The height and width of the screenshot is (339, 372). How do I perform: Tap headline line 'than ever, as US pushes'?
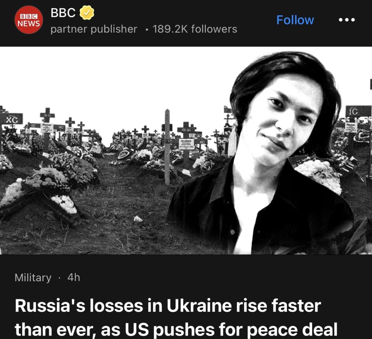click(176, 330)
